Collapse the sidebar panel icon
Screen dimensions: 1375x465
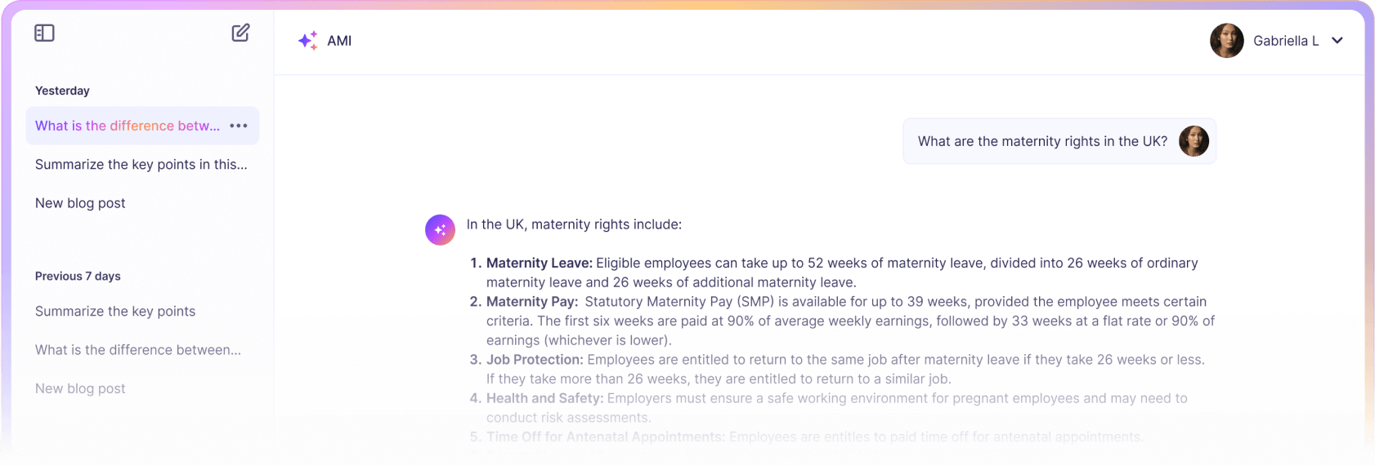(x=44, y=33)
